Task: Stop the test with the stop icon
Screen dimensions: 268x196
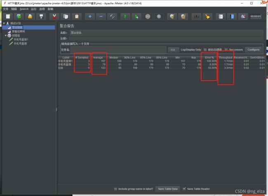Action: coord(148,16)
